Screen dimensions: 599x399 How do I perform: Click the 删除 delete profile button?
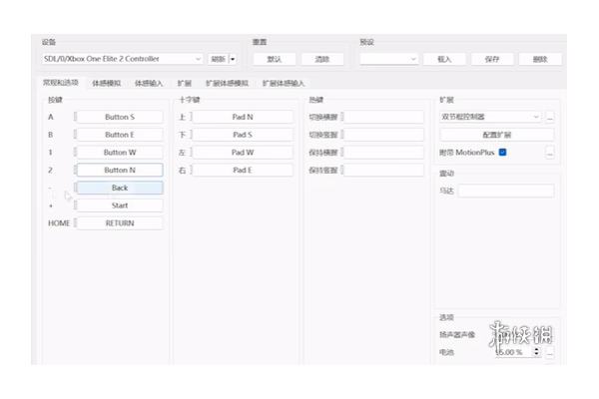(540, 59)
